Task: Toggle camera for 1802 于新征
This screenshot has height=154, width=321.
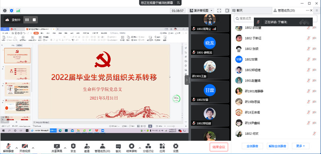Action: [314, 38]
